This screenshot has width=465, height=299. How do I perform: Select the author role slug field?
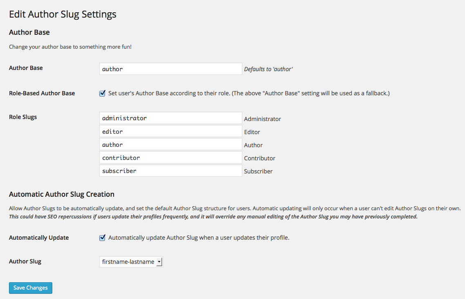pyautogui.click(x=170, y=144)
